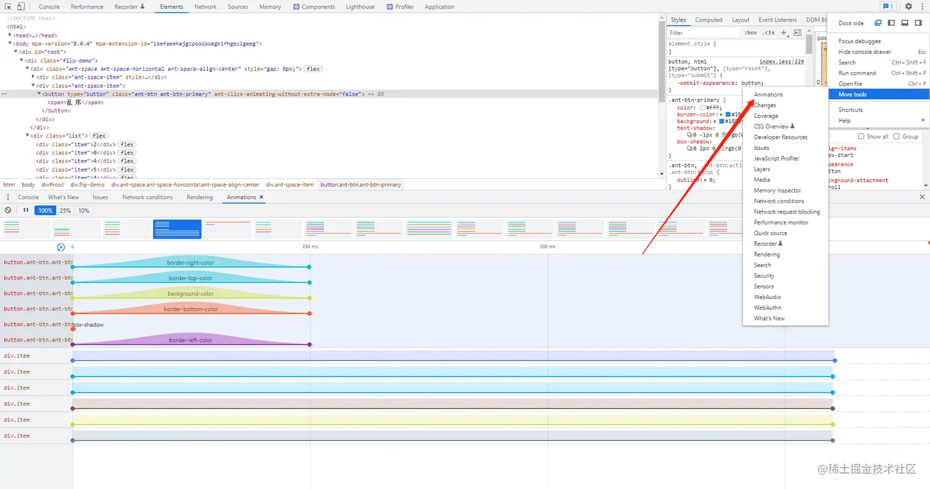Collapse the body element

(10, 44)
